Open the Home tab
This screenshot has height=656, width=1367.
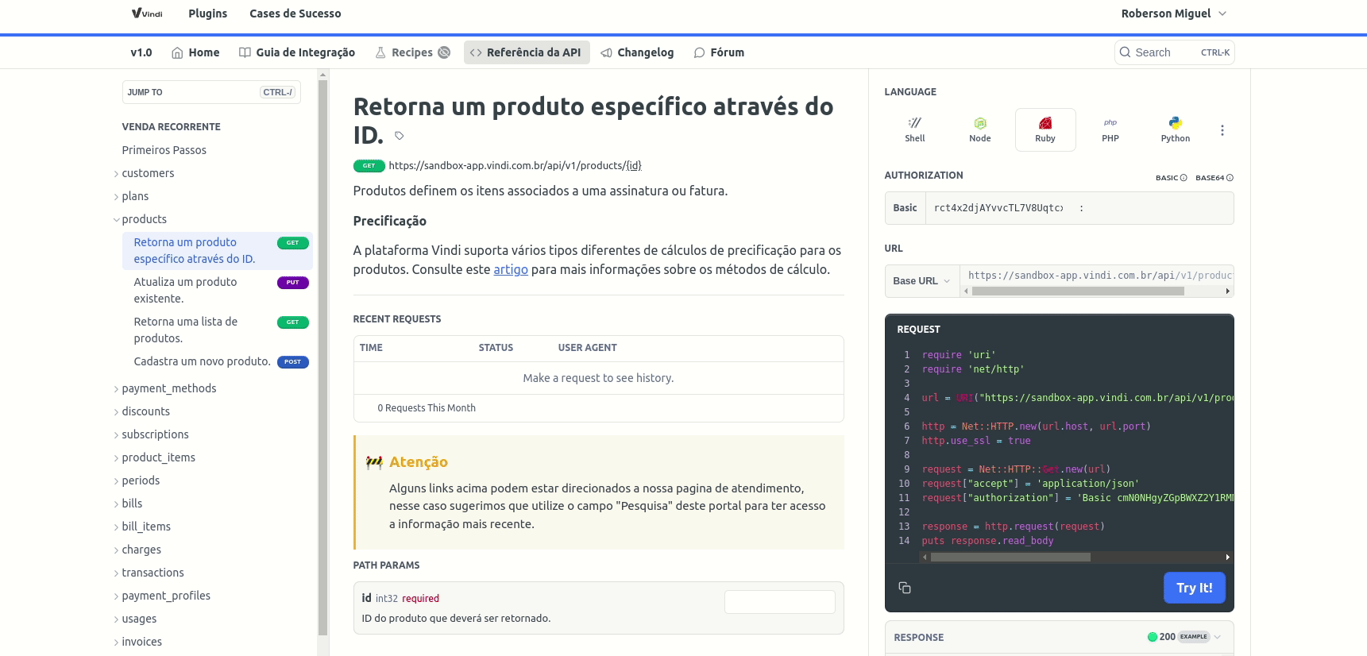(x=195, y=52)
